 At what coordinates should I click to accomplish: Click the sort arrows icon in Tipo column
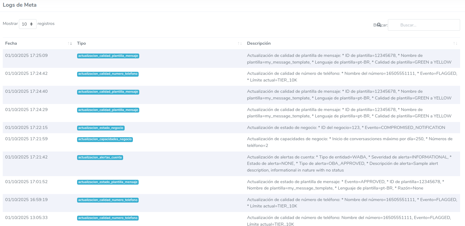coord(240,43)
